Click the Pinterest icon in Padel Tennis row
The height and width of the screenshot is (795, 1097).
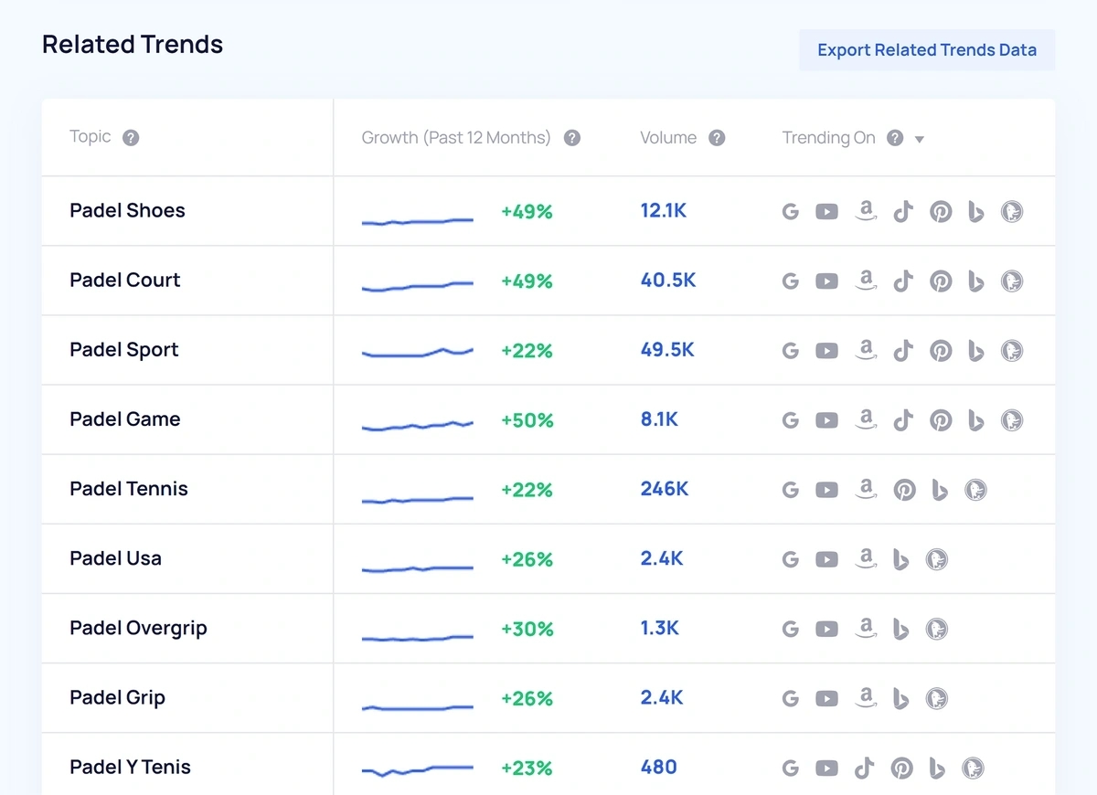point(904,491)
